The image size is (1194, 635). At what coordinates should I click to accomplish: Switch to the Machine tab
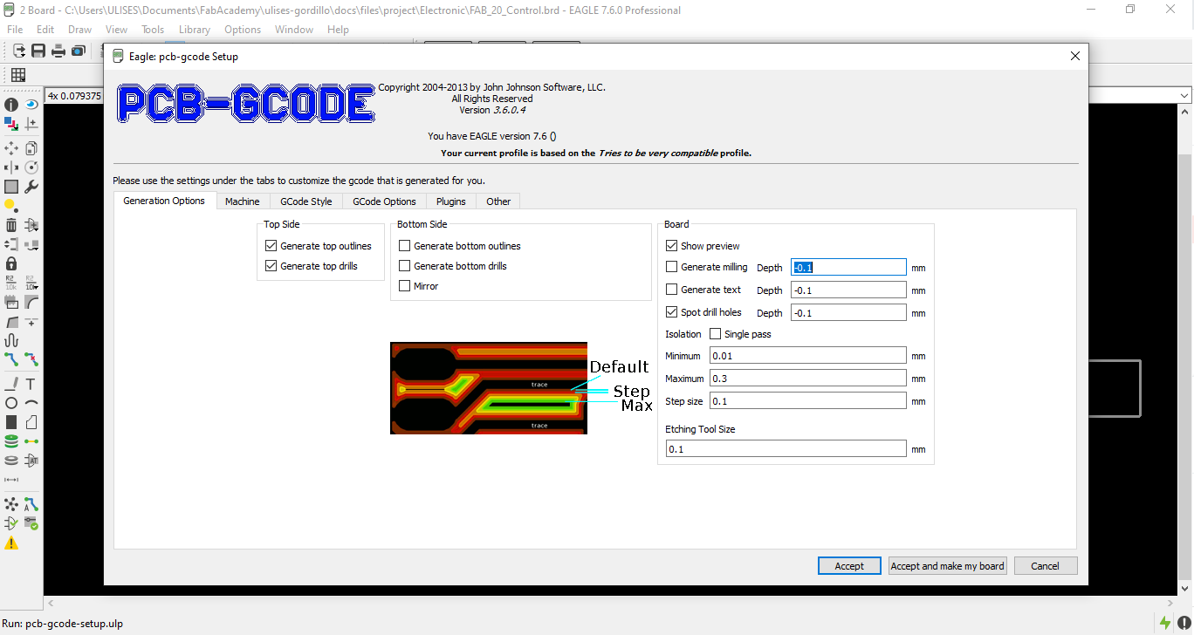[243, 201]
